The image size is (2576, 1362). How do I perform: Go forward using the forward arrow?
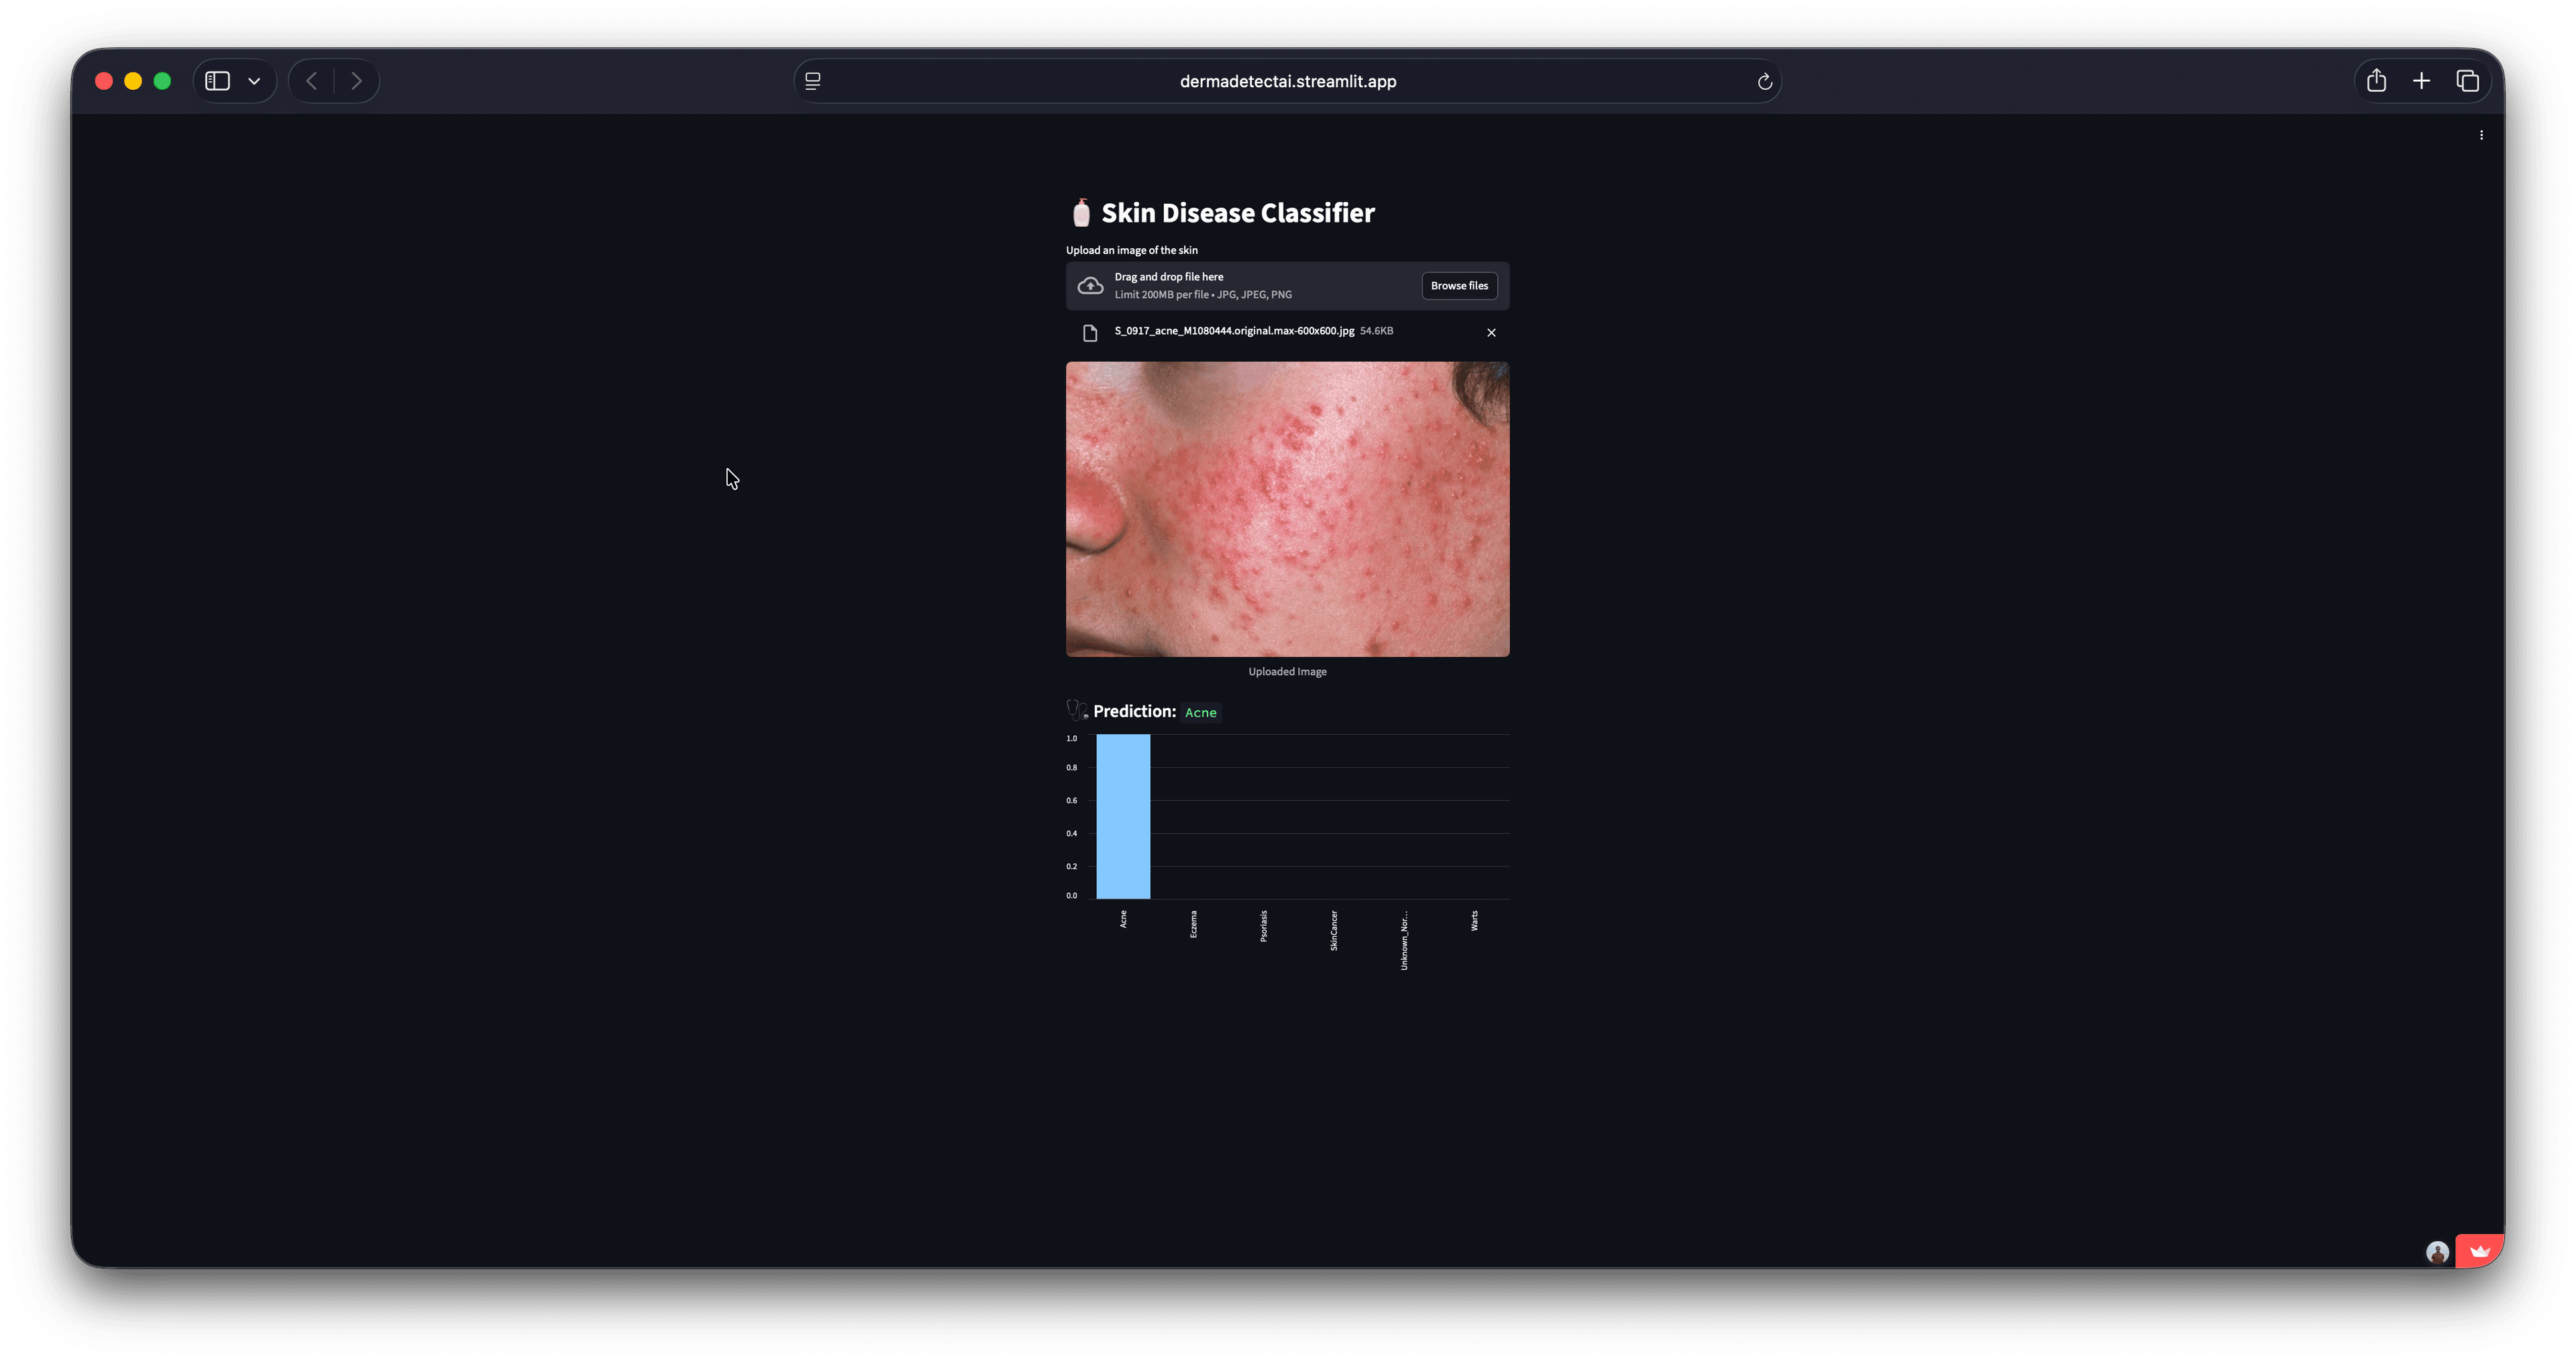pyautogui.click(x=356, y=81)
